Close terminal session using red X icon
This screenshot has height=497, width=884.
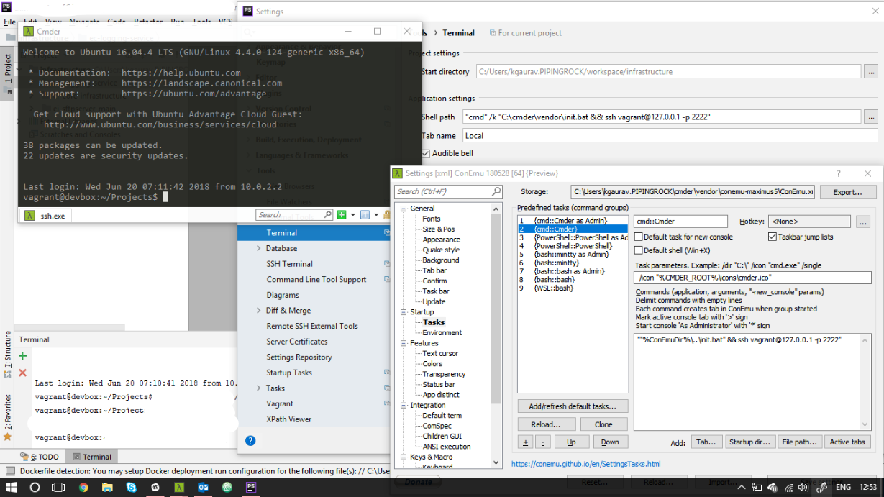point(22,372)
